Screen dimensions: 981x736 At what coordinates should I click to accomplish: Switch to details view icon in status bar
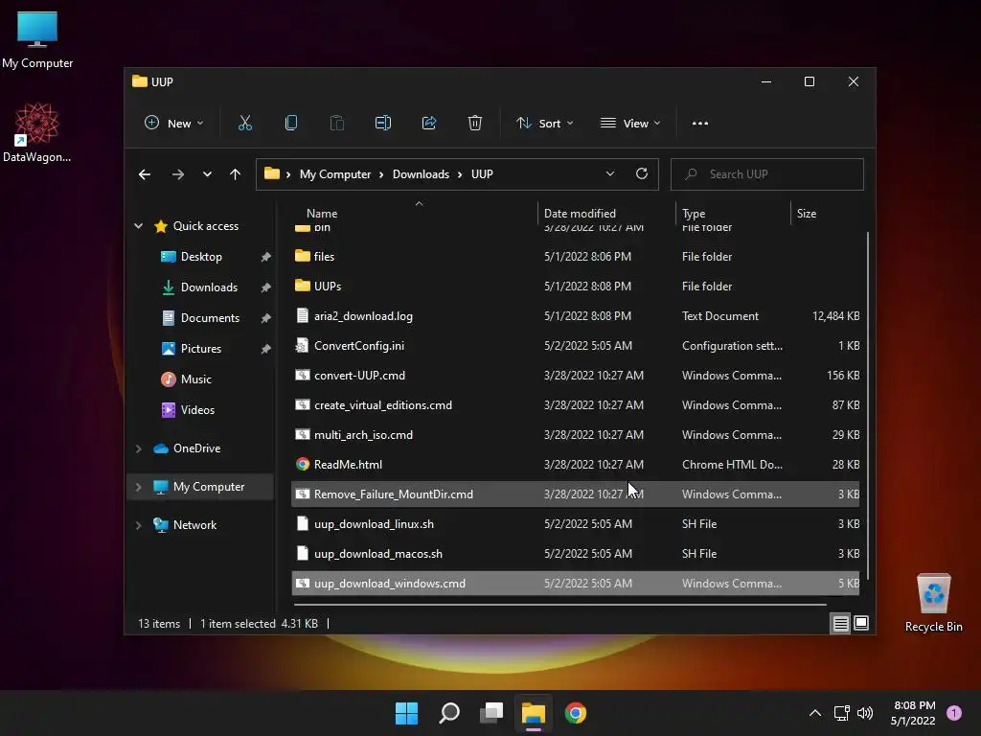pos(840,623)
